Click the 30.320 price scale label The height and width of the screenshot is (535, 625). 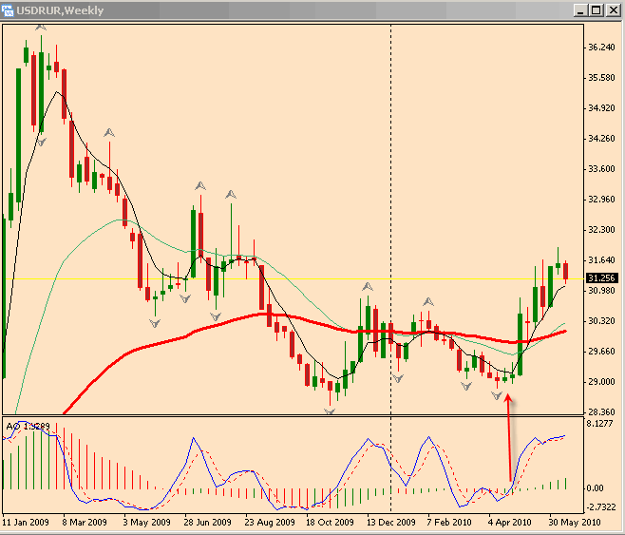601,321
